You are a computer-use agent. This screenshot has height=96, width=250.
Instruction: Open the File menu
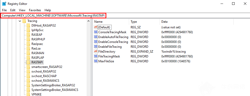pos(4,10)
